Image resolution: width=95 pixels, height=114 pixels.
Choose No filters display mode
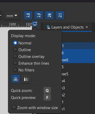click(24, 70)
